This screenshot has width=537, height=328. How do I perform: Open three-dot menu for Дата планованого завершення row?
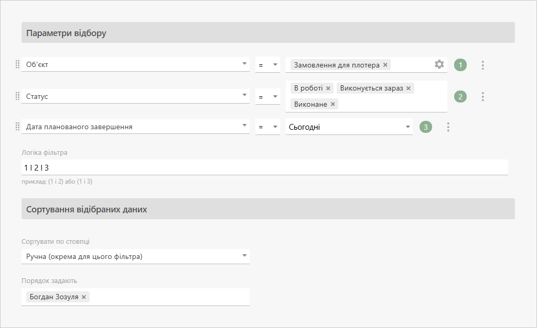448,127
